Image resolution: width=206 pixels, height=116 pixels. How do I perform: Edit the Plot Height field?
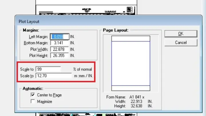60,56
